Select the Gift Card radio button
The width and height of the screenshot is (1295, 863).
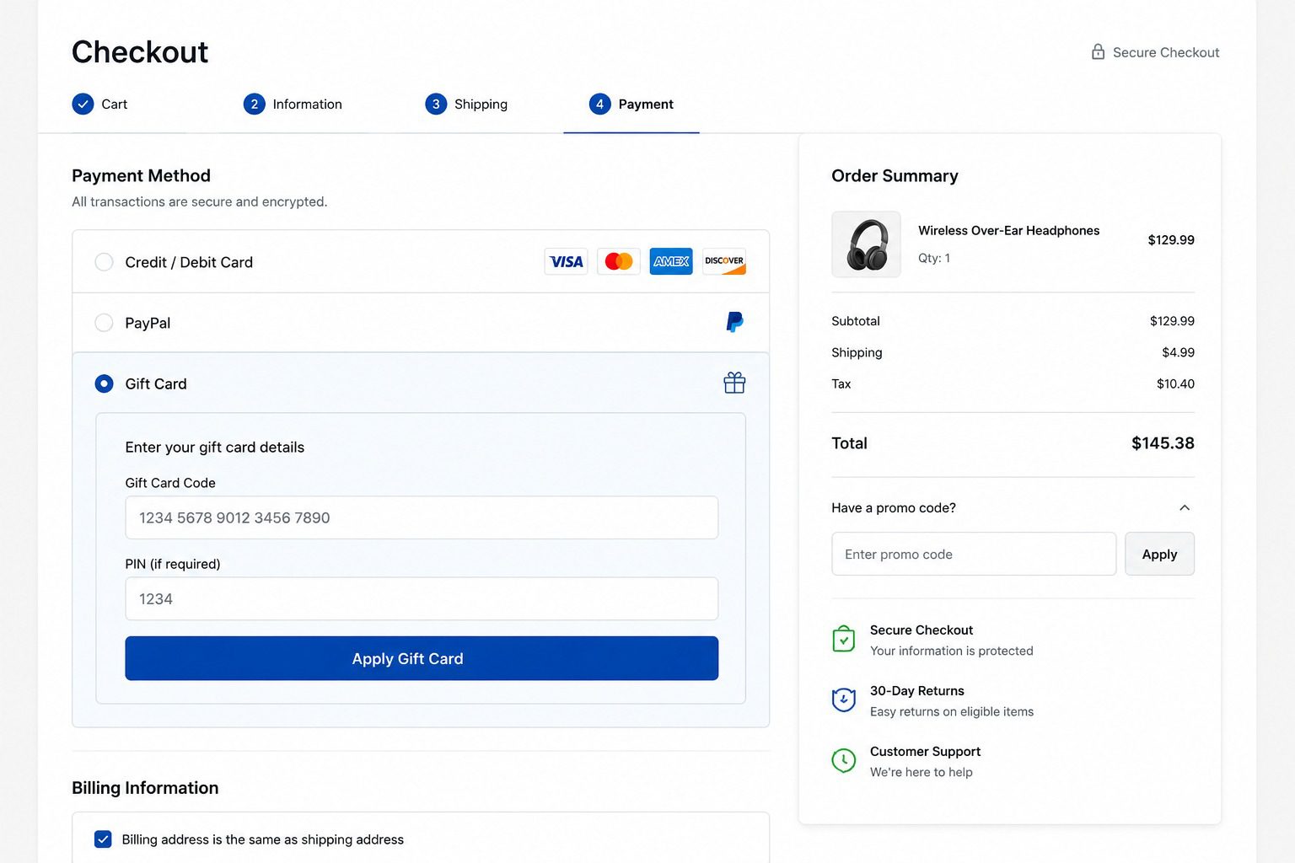(104, 383)
